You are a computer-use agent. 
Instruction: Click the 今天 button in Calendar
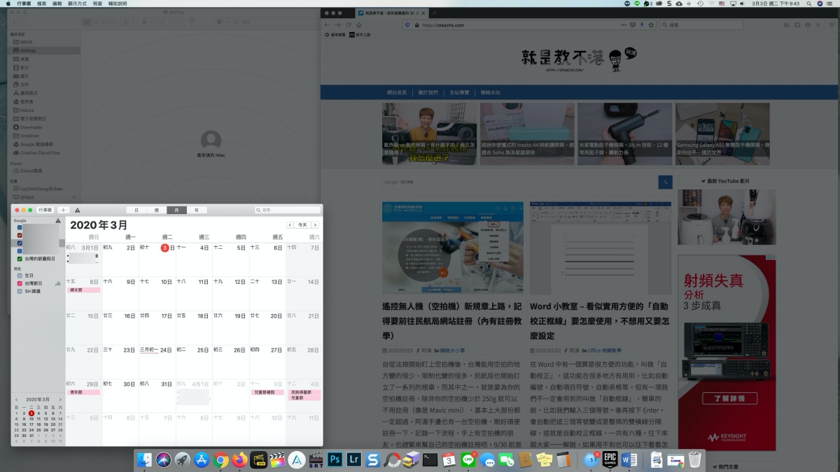302,225
